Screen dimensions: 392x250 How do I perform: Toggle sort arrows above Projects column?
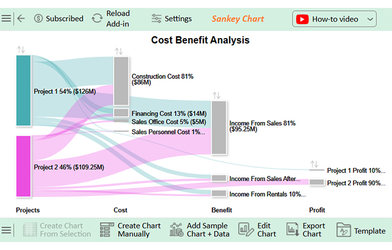(x=22, y=49)
